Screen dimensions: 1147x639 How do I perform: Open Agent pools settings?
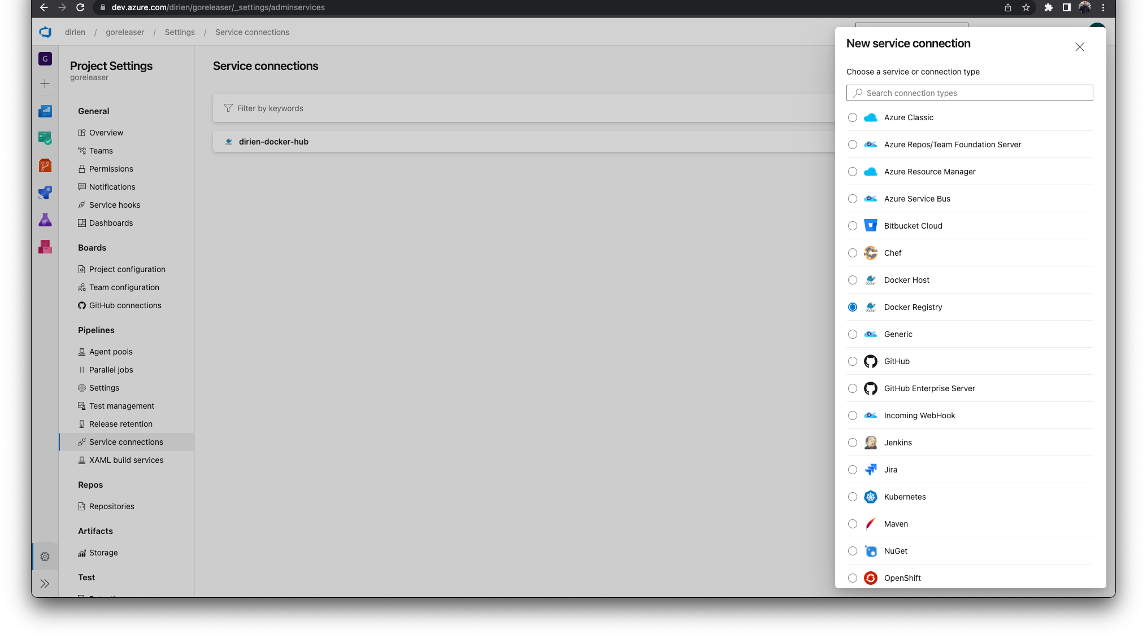coord(111,352)
